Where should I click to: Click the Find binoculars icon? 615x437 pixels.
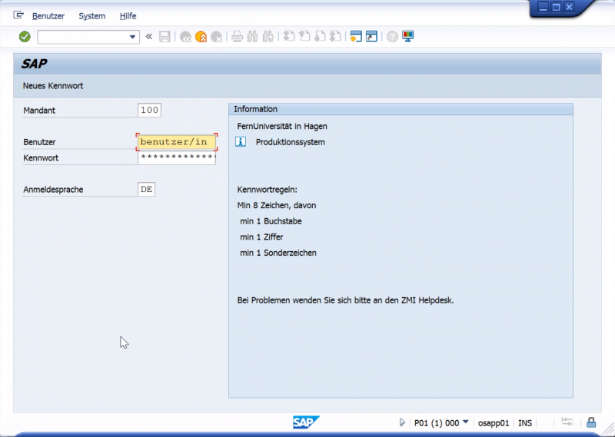click(252, 37)
